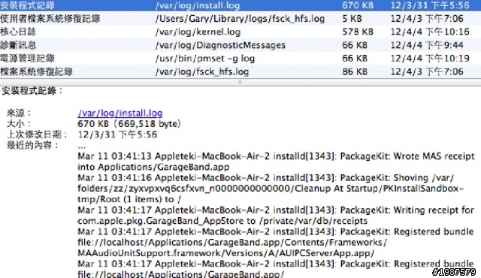The width and height of the screenshot is (481, 278).
Task: Click the 安裝程式記錄 heading in detail pane
Action: pyautogui.click(x=32, y=91)
